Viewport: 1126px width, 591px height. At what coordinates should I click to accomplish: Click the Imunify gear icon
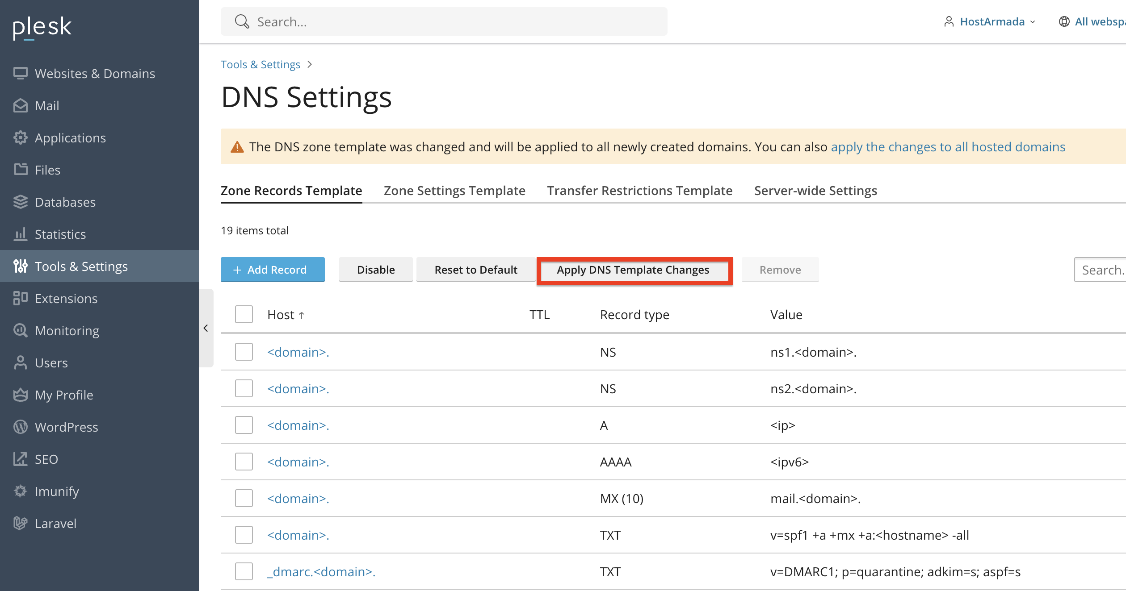point(21,491)
